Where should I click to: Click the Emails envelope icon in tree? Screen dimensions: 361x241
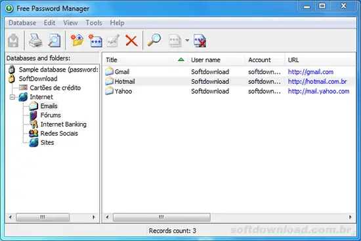33,106
